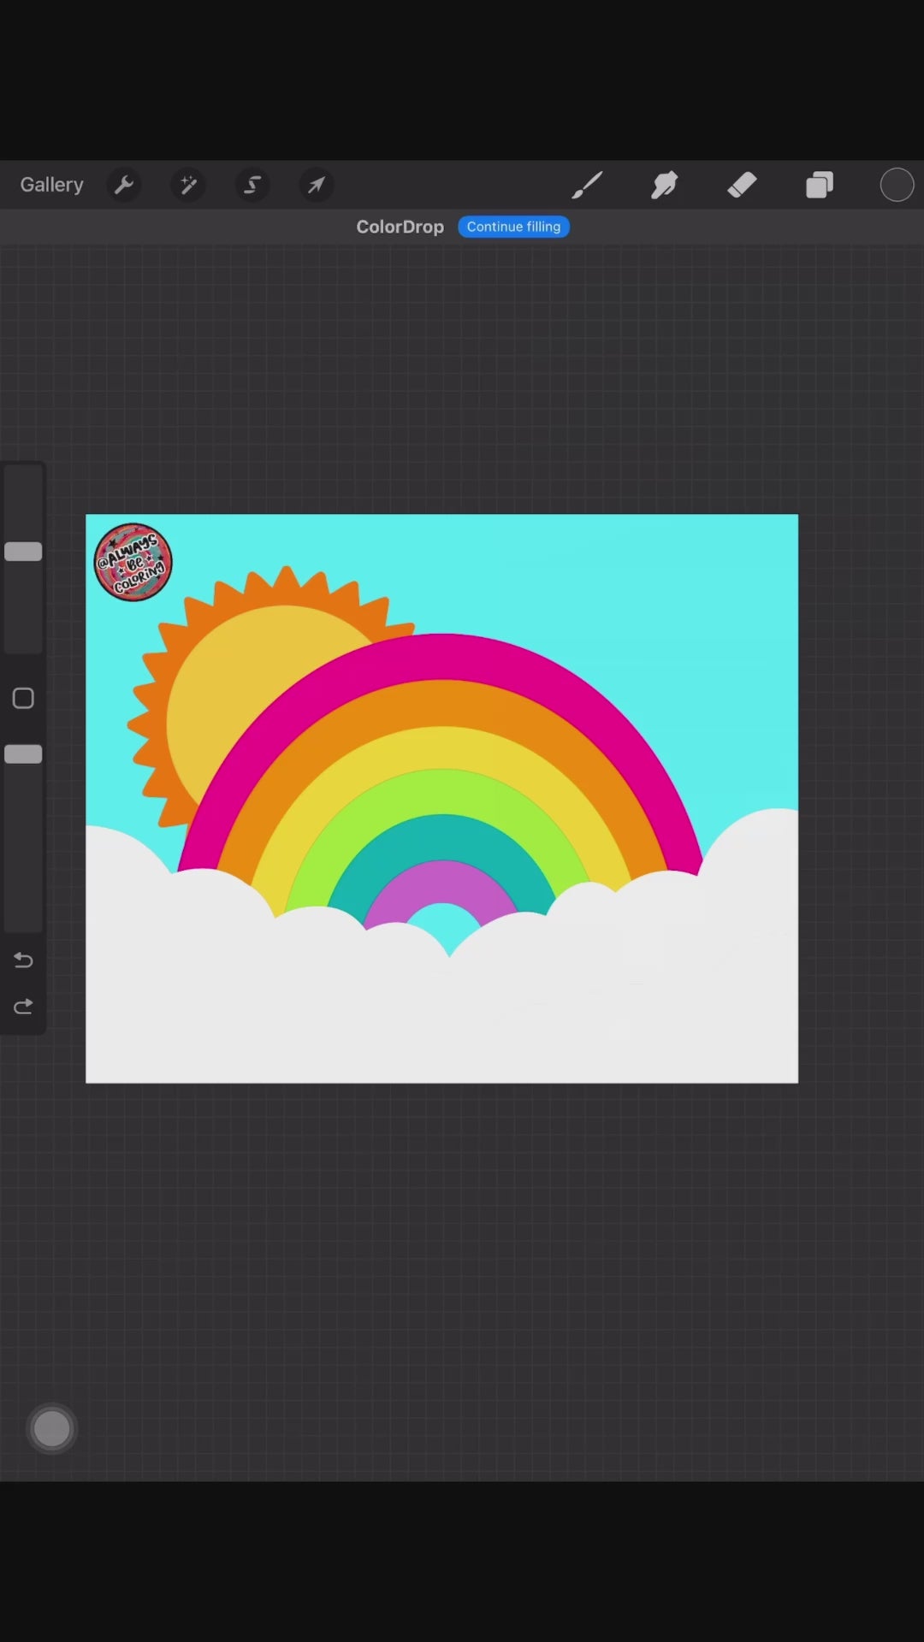Return to the Gallery
924x1642 pixels.
point(52,185)
